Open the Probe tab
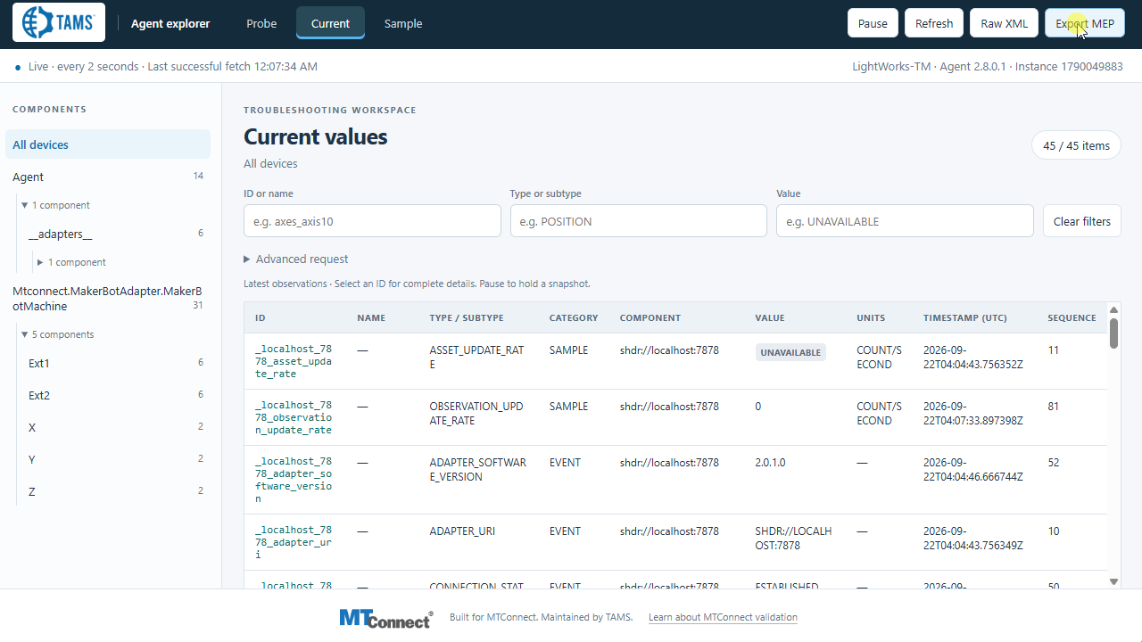This screenshot has height=642, width=1142. pyautogui.click(x=261, y=23)
